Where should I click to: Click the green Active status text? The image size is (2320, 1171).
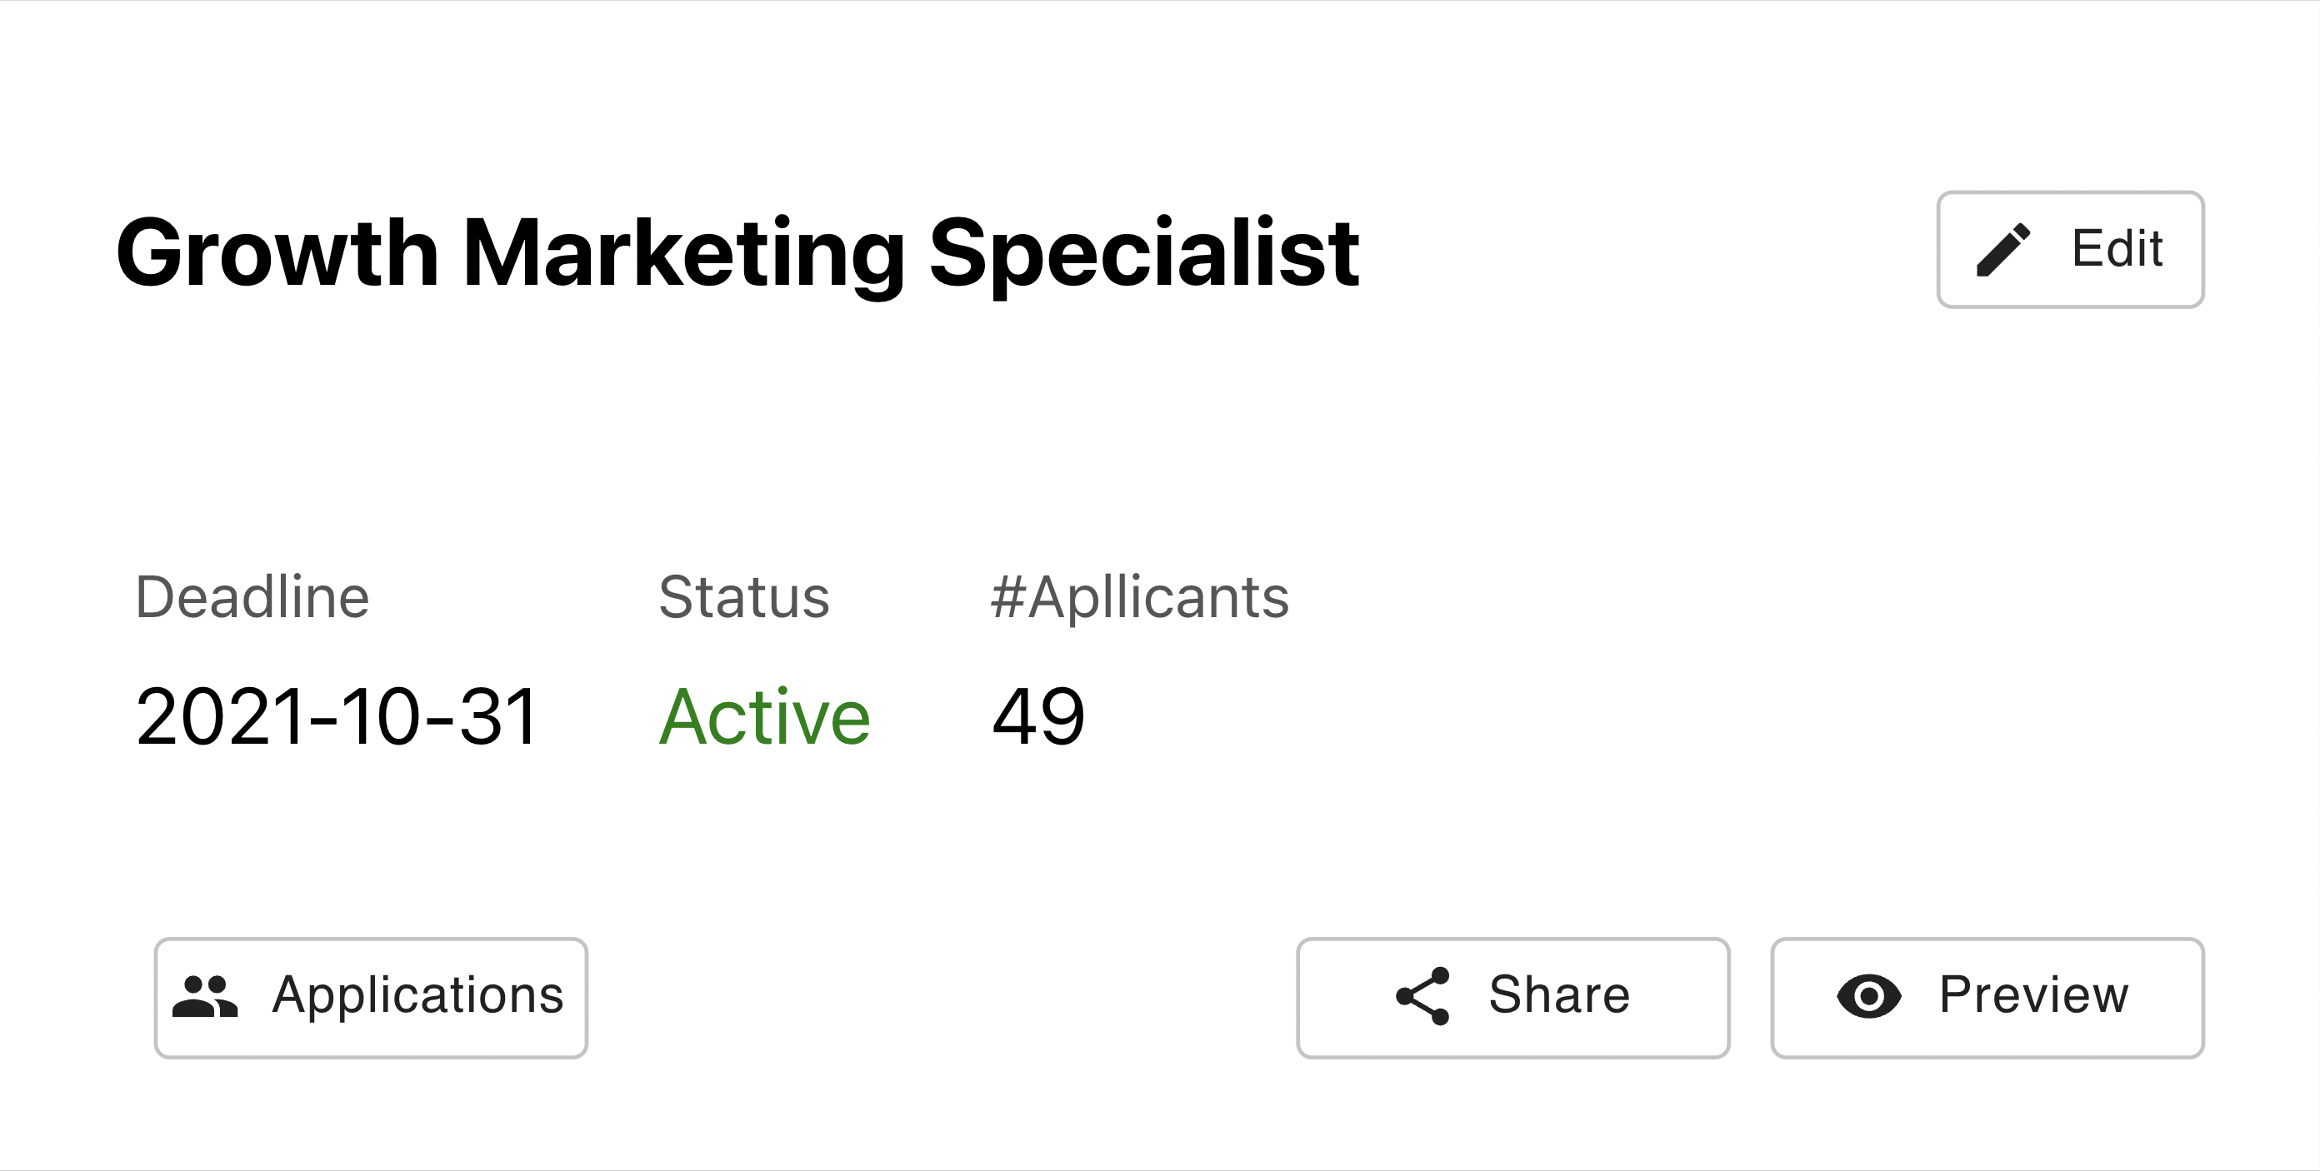pos(765,716)
